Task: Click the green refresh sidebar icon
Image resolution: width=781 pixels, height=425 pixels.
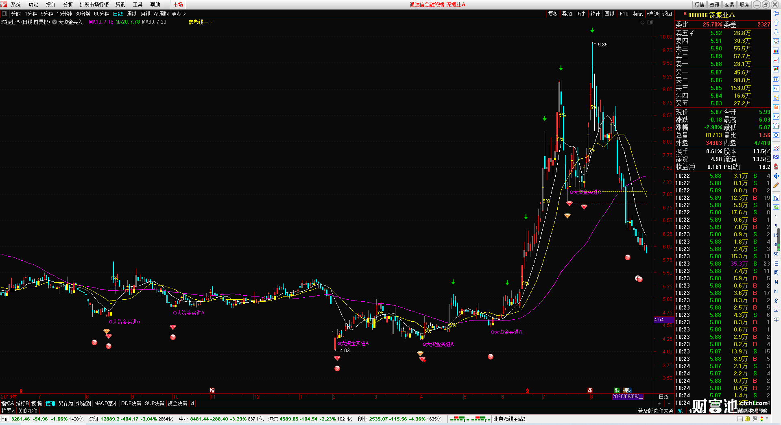Action: pos(776,207)
